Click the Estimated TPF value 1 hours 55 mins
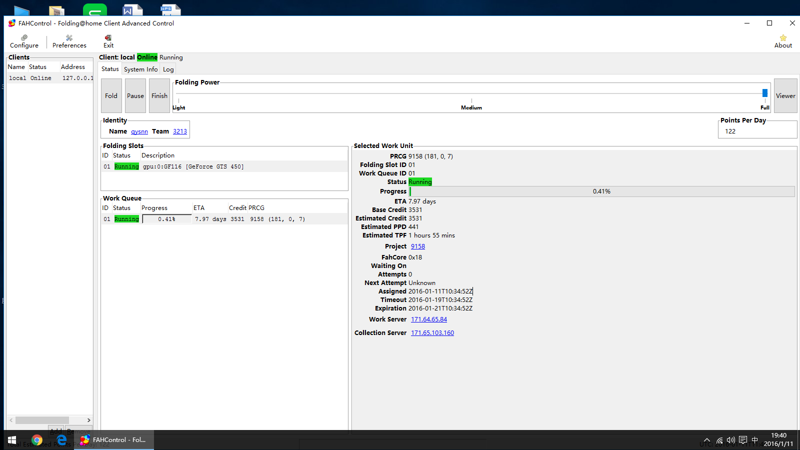The height and width of the screenshot is (450, 800). [x=431, y=235]
